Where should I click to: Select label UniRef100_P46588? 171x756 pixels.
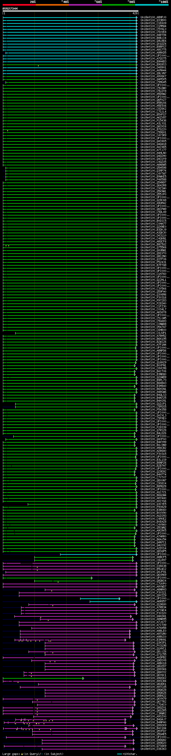point(153,180)
